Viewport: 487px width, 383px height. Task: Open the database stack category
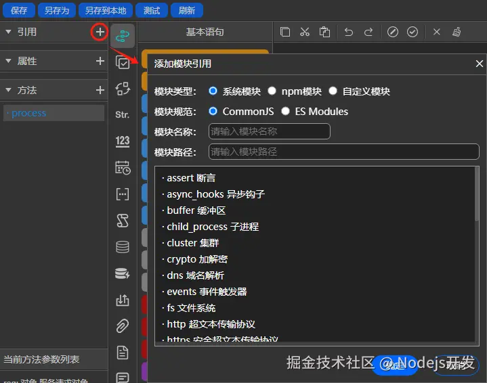[x=123, y=247]
